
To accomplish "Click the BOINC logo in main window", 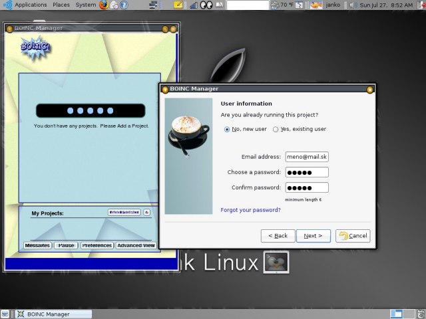I will pyautogui.click(x=35, y=48).
